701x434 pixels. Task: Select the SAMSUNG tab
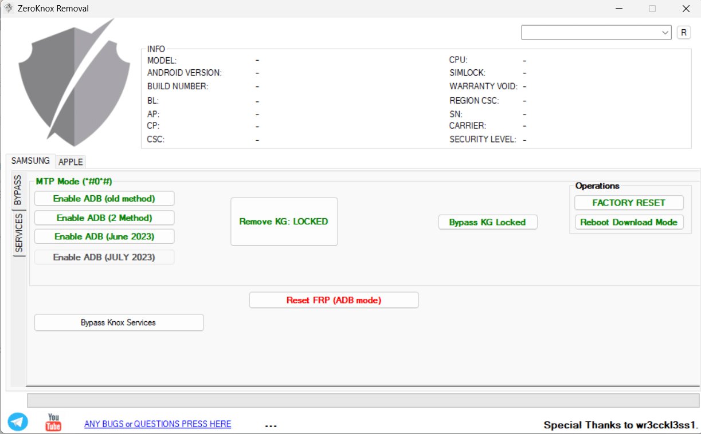pyautogui.click(x=29, y=160)
